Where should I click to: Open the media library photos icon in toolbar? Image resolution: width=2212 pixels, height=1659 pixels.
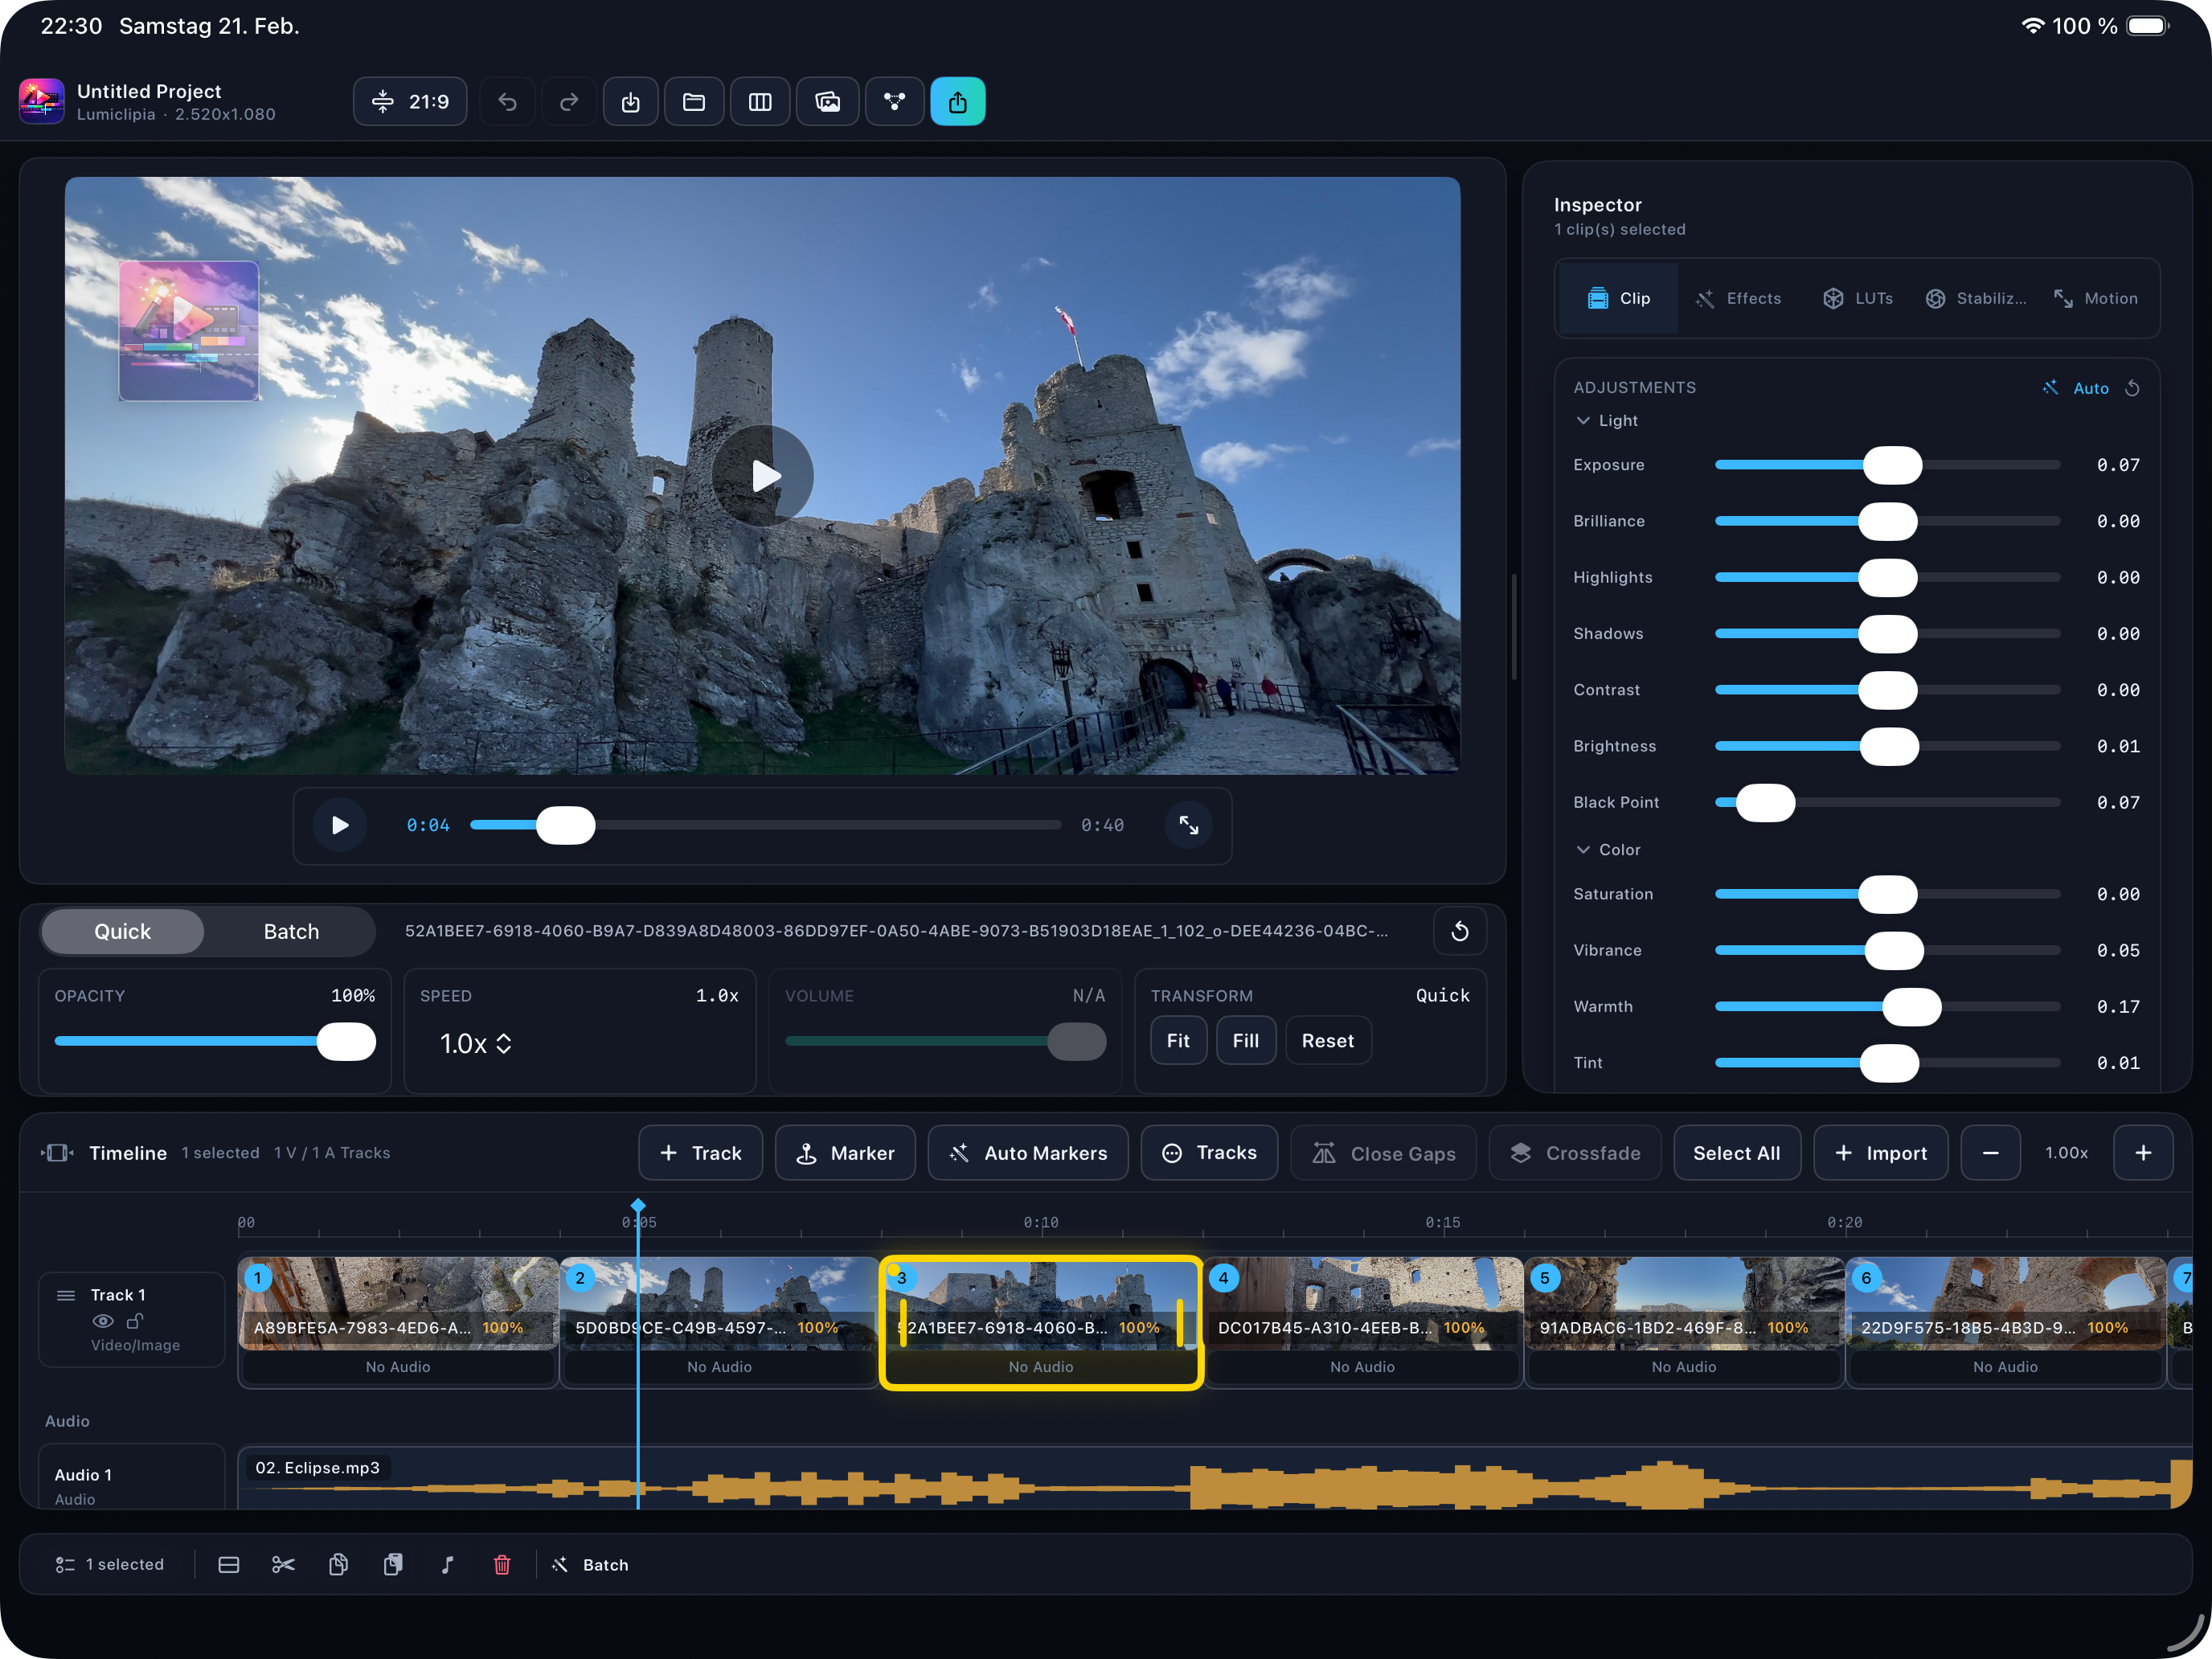[x=827, y=101]
